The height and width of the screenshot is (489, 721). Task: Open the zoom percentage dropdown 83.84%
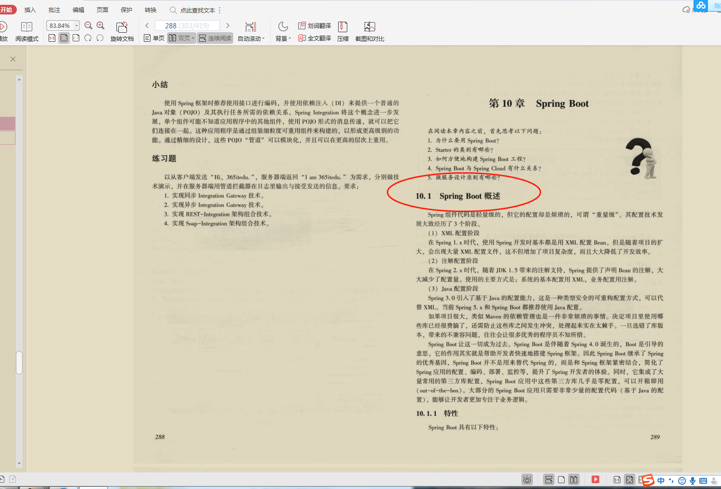pyautogui.click(x=76, y=25)
